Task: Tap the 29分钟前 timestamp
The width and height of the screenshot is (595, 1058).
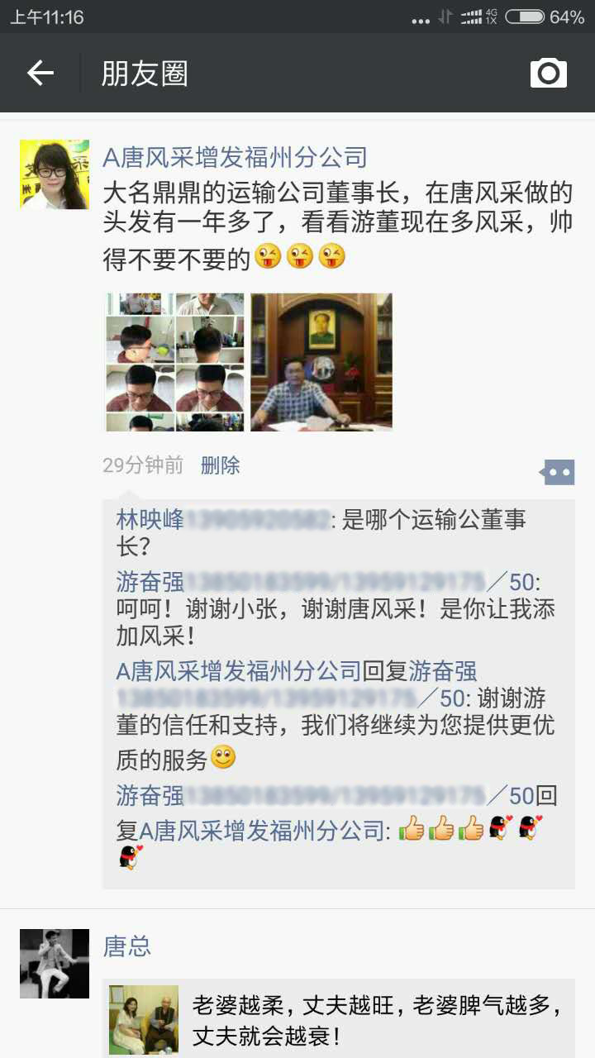Action: [x=143, y=465]
